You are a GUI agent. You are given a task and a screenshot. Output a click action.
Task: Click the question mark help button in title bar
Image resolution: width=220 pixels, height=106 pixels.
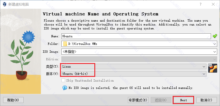click(201, 4)
